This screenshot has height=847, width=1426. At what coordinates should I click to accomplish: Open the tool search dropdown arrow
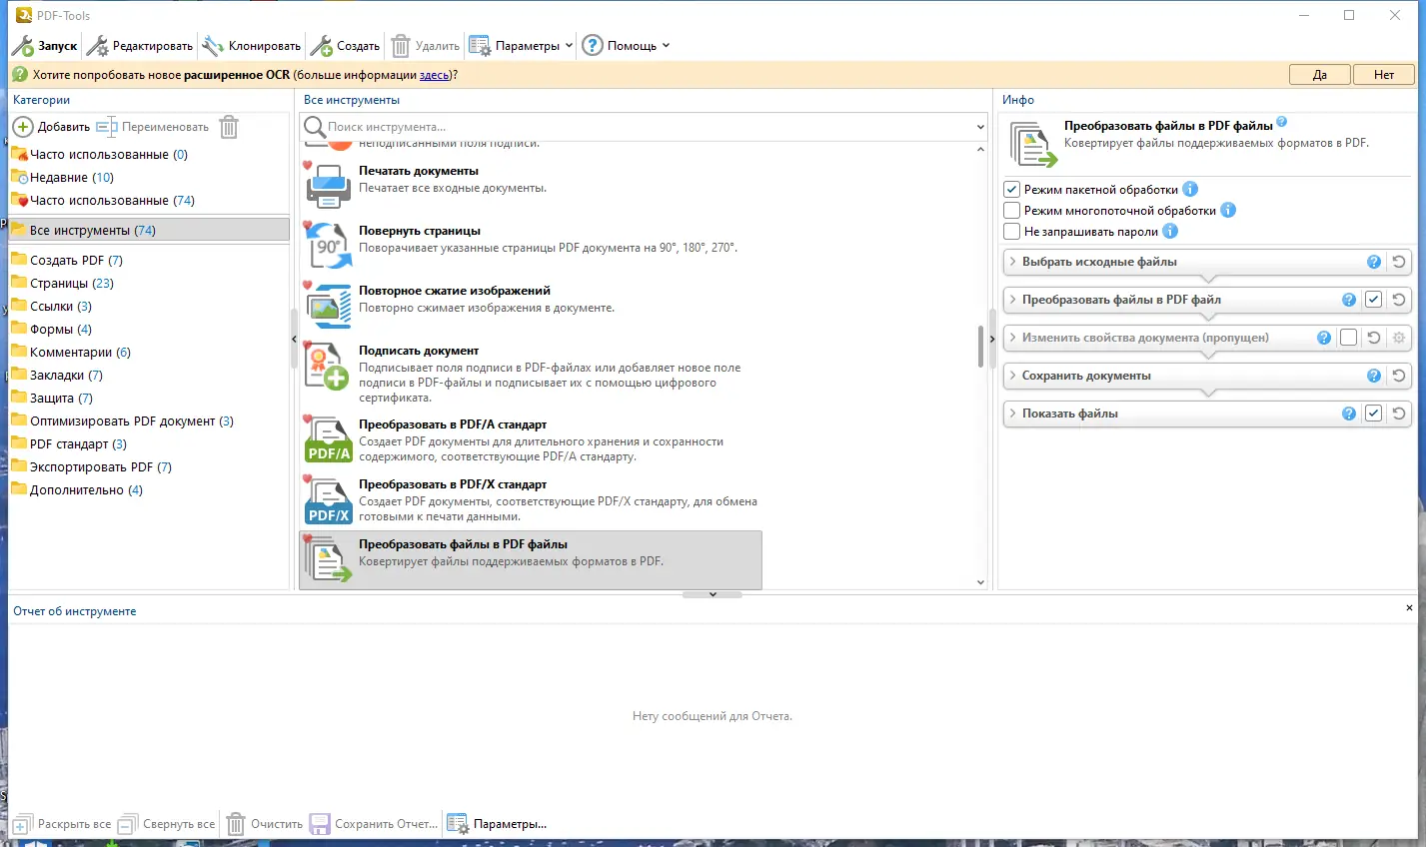coord(980,127)
